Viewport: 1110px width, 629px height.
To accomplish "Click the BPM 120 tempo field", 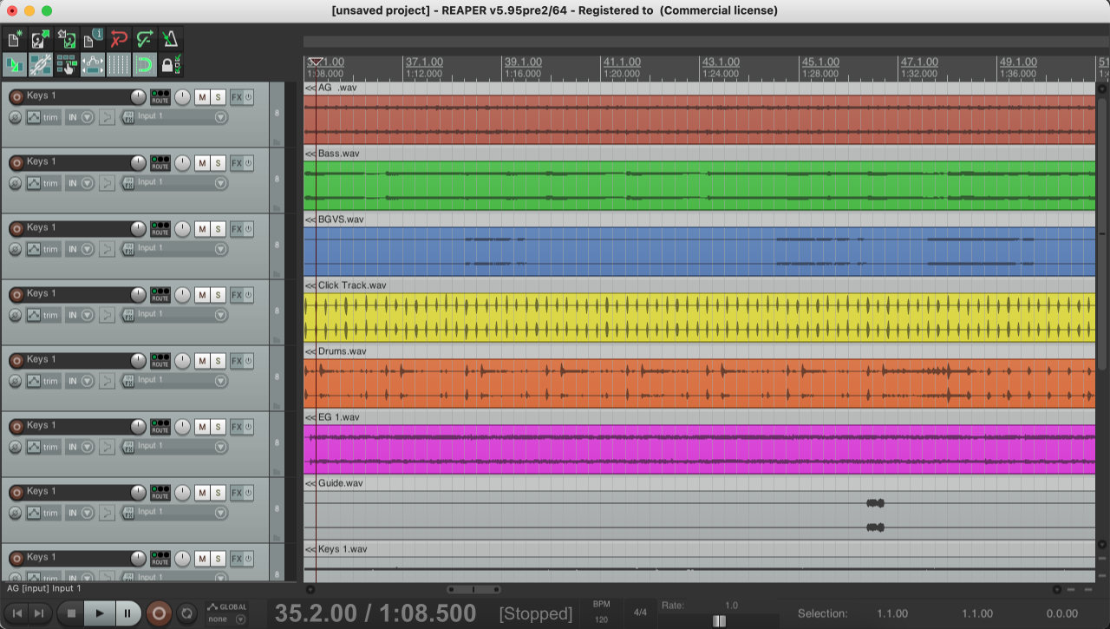I will [x=602, y=613].
